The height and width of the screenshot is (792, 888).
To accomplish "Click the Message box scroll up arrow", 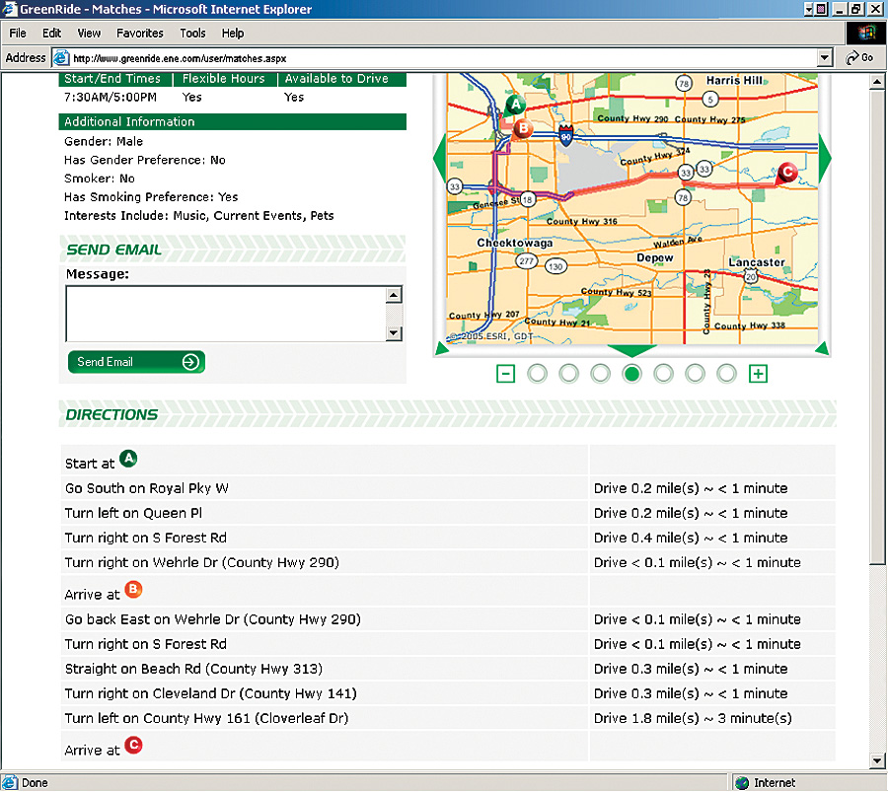I will tap(394, 294).
